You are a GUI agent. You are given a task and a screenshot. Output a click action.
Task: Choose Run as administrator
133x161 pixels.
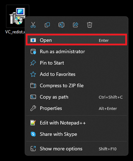[x=76, y=51]
